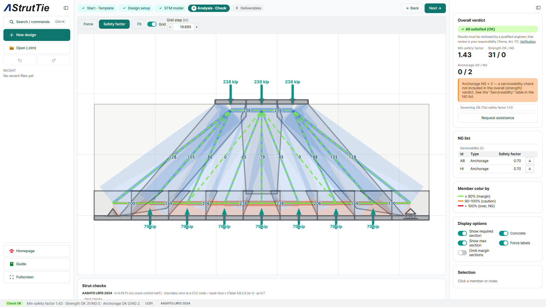Select the center 238 kip load arrow
546x307 pixels.
click(262, 94)
